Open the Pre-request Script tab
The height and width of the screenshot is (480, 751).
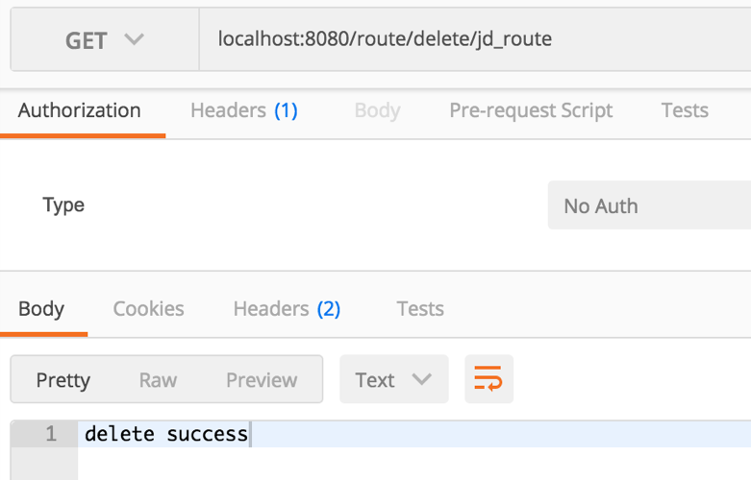(531, 110)
